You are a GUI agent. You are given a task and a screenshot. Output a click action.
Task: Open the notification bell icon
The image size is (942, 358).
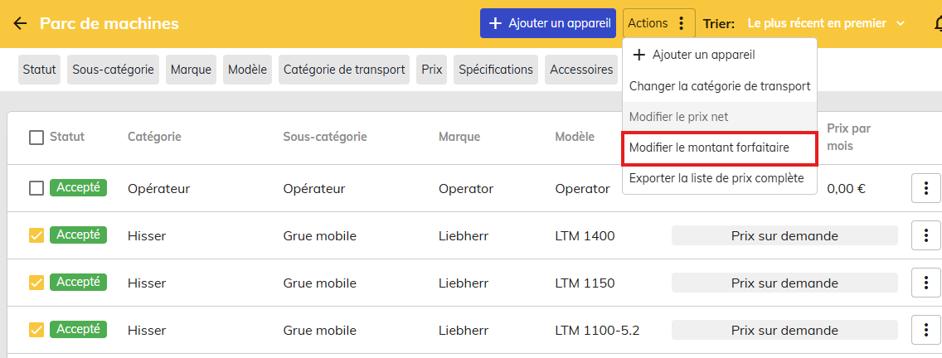tap(935, 23)
